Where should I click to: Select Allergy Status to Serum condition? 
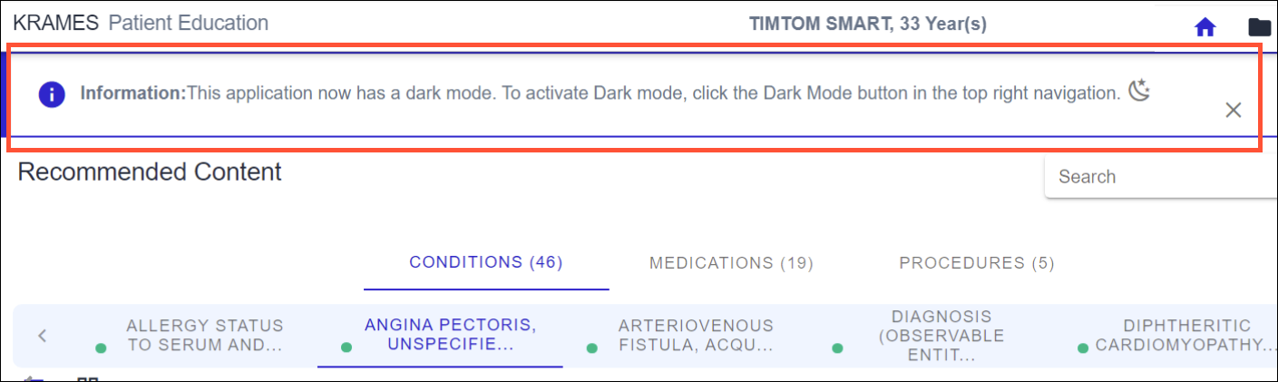(x=205, y=335)
